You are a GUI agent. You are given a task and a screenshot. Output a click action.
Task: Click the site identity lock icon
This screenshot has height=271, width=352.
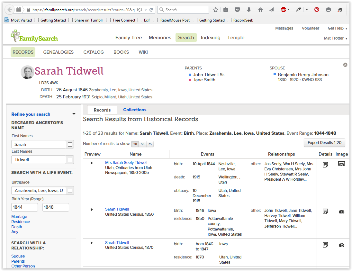coord(29,10)
